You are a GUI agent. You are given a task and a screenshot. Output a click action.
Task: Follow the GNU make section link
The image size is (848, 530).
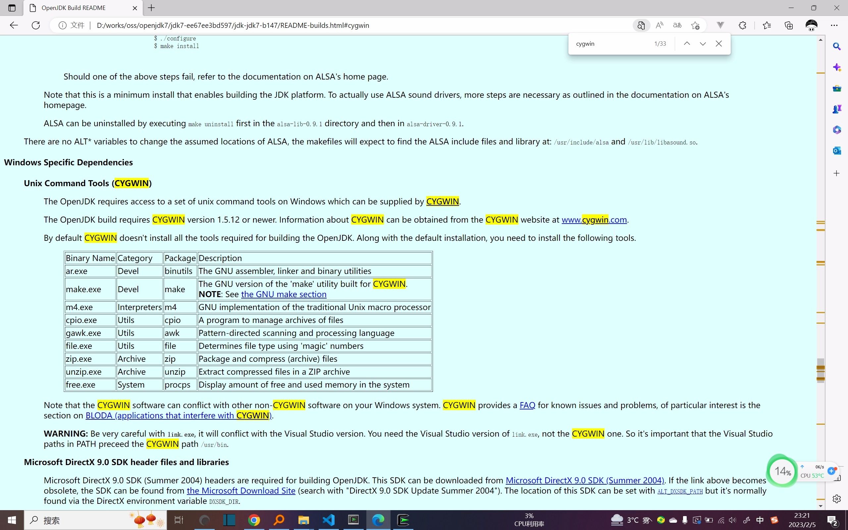click(284, 294)
